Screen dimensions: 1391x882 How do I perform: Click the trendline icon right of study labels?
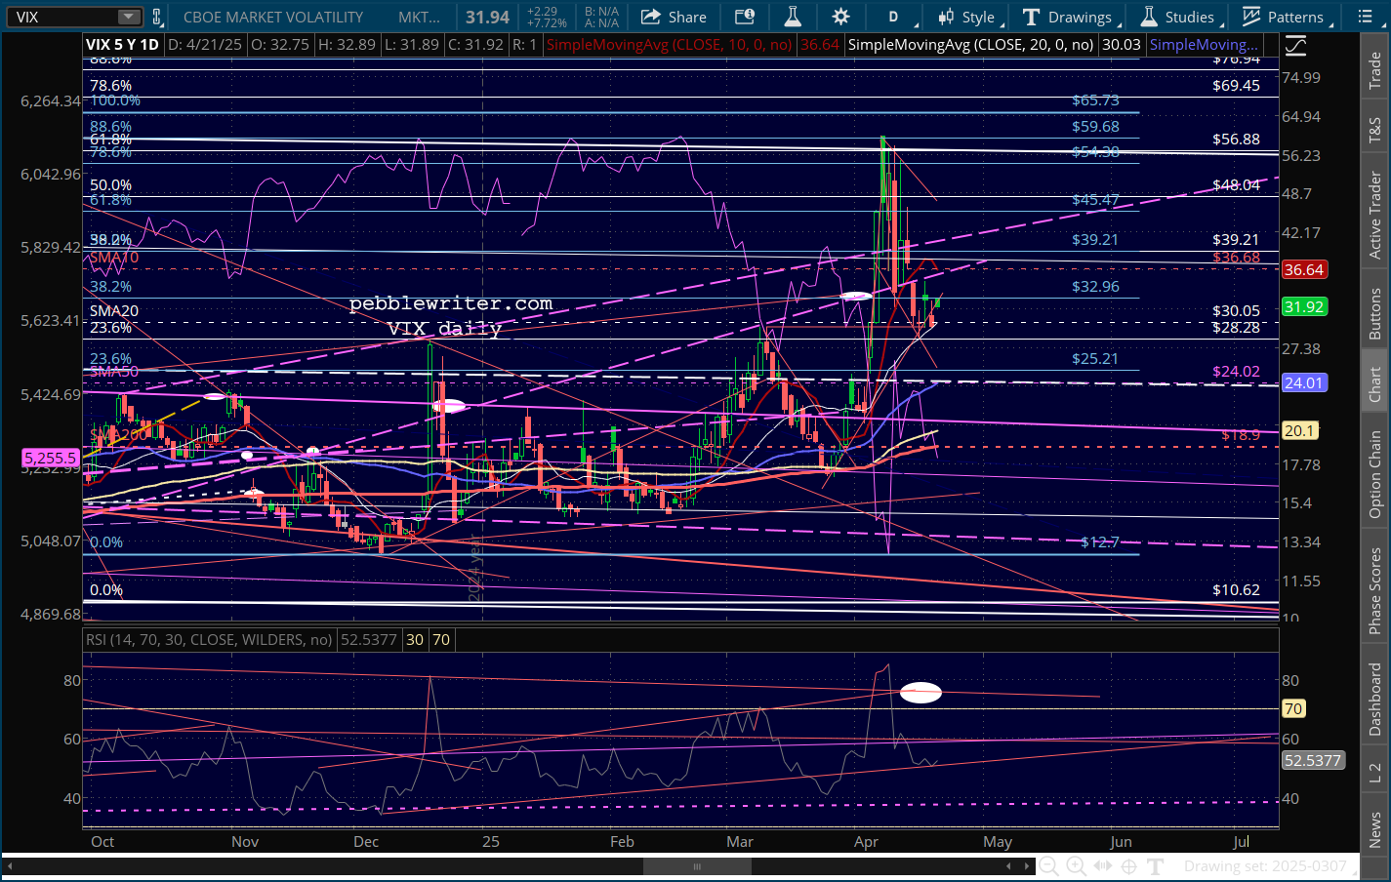pyautogui.click(x=1295, y=45)
